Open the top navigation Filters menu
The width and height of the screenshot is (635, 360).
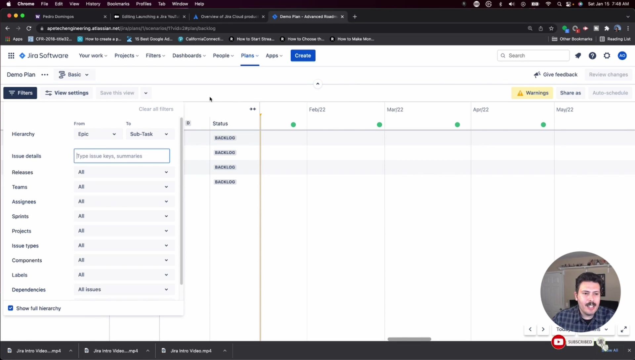[155, 55]
